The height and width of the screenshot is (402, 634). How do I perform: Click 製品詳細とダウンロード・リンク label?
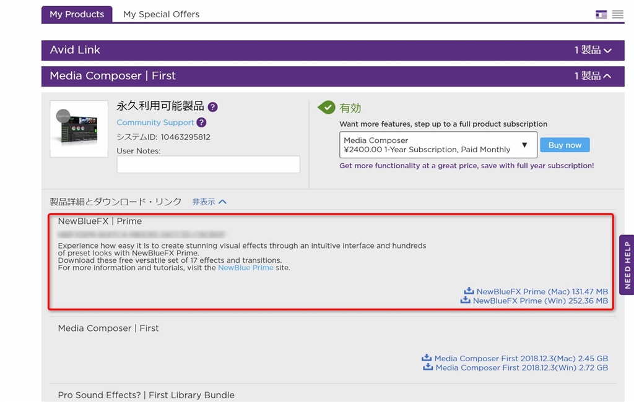tap(116, 202)
